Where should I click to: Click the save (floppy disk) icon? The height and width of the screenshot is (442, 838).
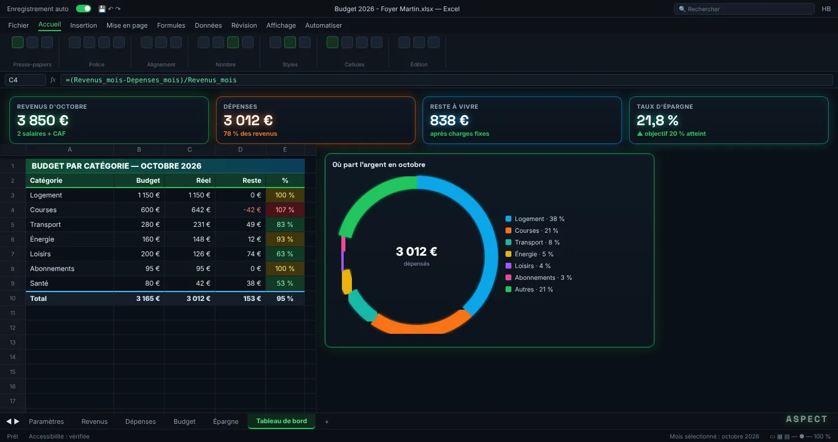[102, 9]
